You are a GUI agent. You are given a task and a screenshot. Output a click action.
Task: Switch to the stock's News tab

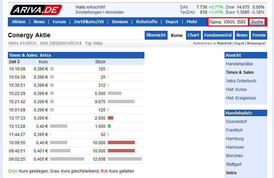pos(242,35)
